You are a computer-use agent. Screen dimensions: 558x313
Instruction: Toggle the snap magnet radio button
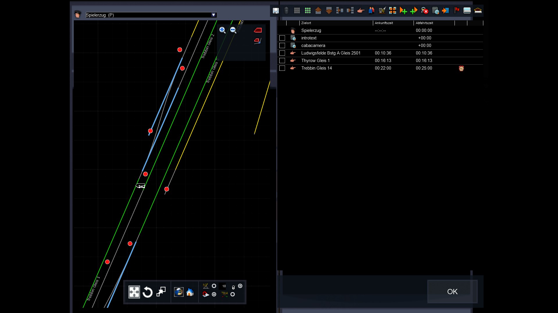[x=214, y=294]
